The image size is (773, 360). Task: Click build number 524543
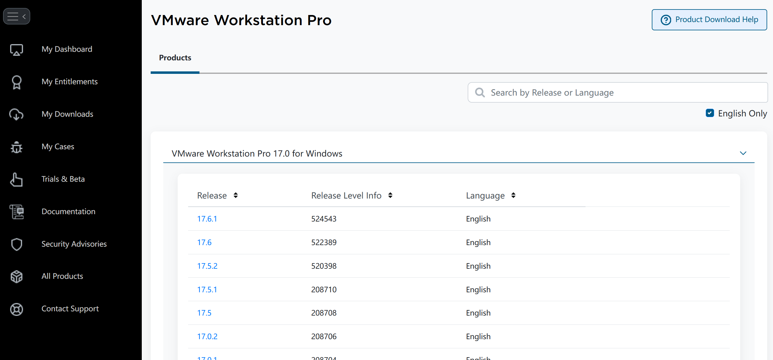coord(324,219)
